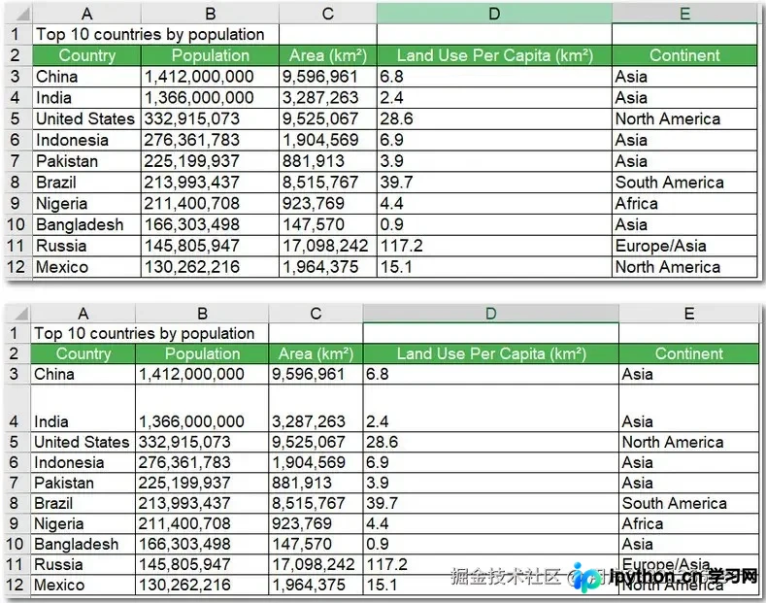766x603 pixels.
Task: Select China's population cell in top sheet
Action: pyautogui.click(x=210, y=77)
